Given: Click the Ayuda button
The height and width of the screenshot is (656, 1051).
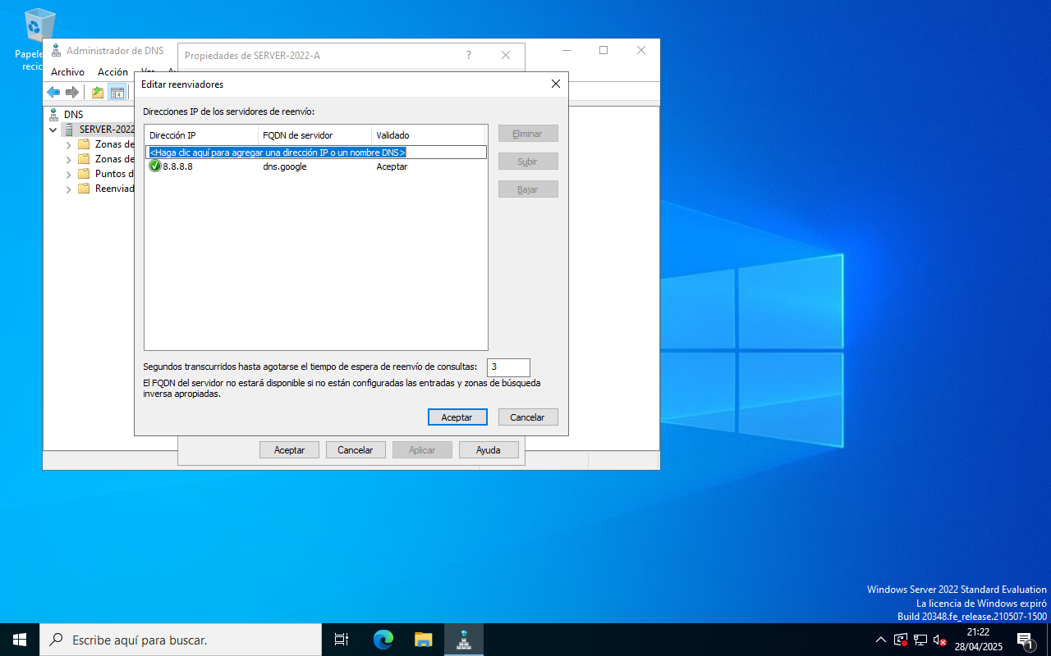Looking at the screenshot, I should (488, 450).
